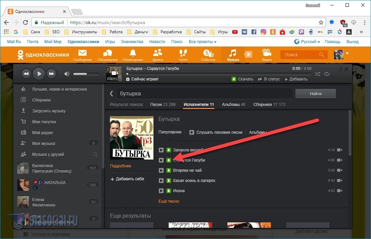Close the music player panel
Image resolution: width=371 pixels, height=239 pixels.
click(346, 69)
